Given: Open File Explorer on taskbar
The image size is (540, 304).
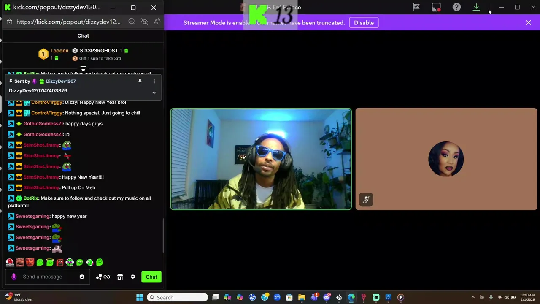Looking at the screenshot, I should click(x=302, y=297).
